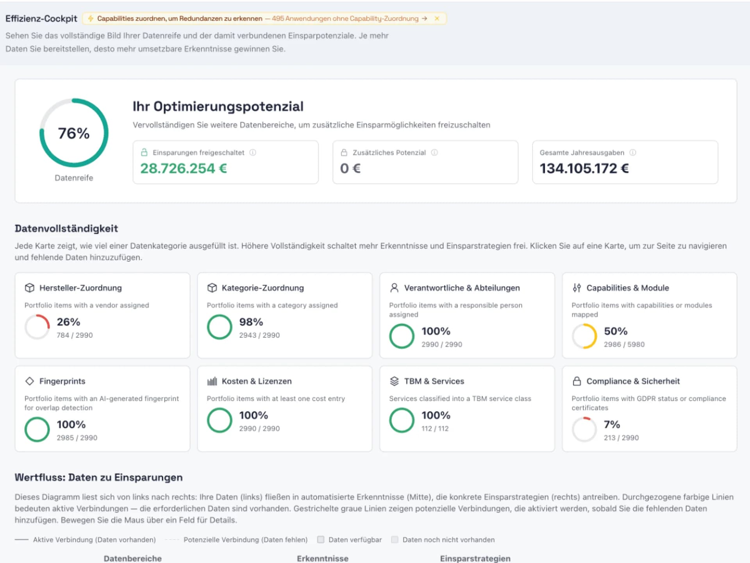Click the Datenbereiche column heading
The image size is (750, 563).
click(x=133, y=558)
